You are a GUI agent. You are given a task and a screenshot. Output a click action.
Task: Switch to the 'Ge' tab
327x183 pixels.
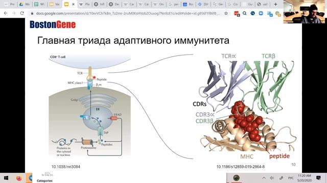218,4
